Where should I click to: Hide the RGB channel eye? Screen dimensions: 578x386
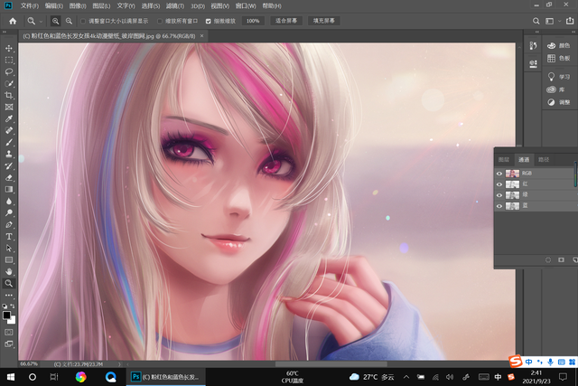499,174
